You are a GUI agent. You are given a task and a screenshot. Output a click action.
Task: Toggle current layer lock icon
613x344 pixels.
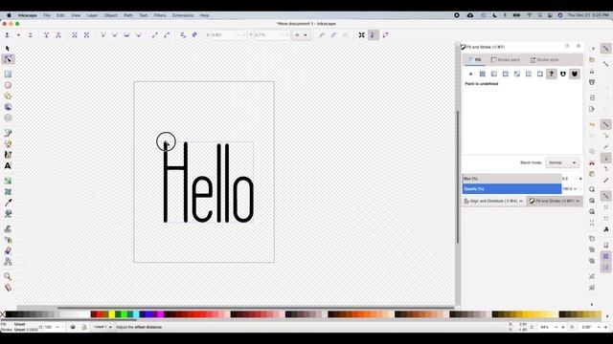pyautogui.click(x=84, y=327)
